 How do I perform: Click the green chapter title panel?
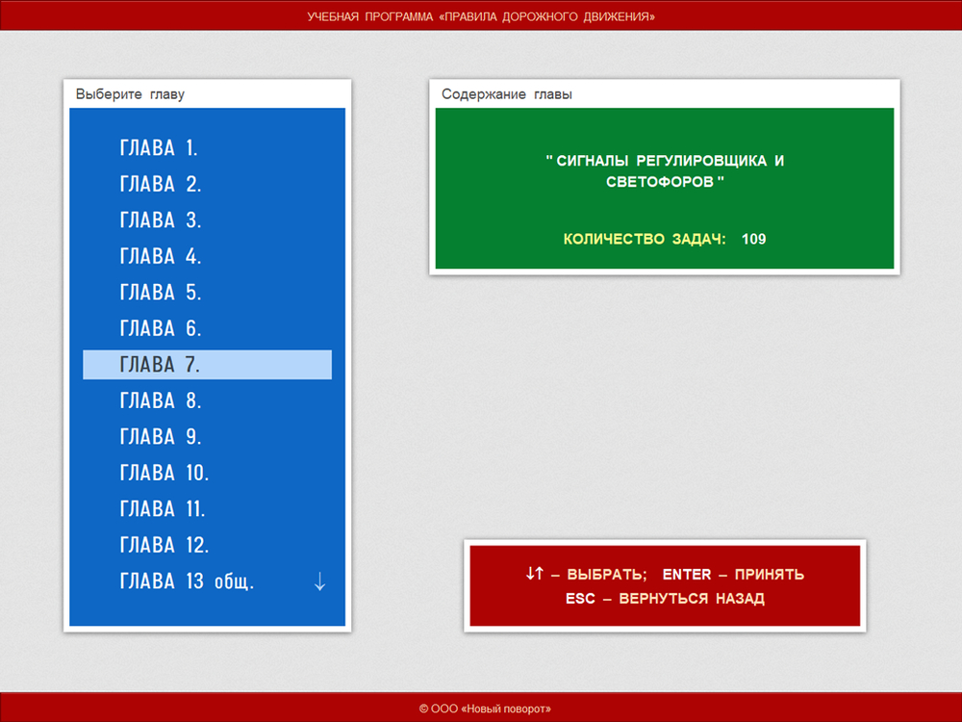pyautogui.click(x=665, y=171)
